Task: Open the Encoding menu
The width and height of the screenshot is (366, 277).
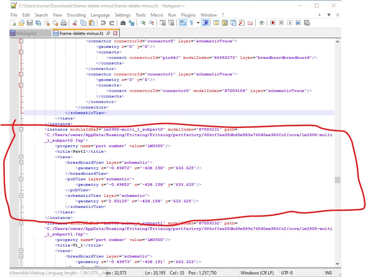Action: [76, 15]
